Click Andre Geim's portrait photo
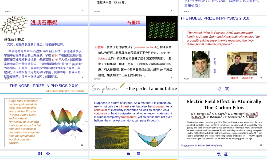The image size is (267, 160). 201,65
